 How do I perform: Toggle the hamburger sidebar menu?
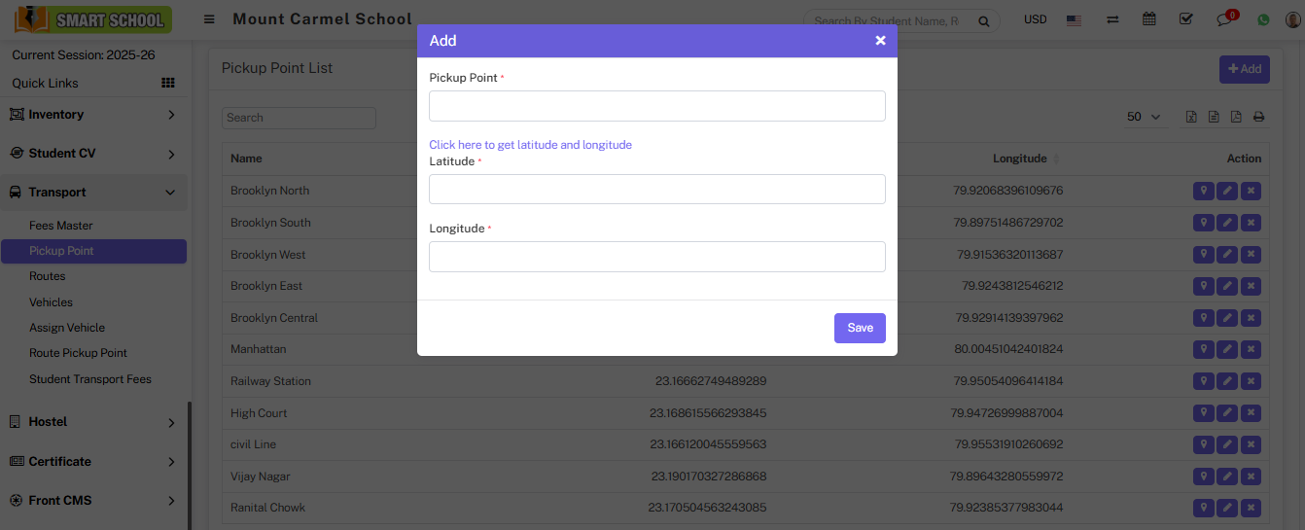pyautogui.click(x=209, y=19)
